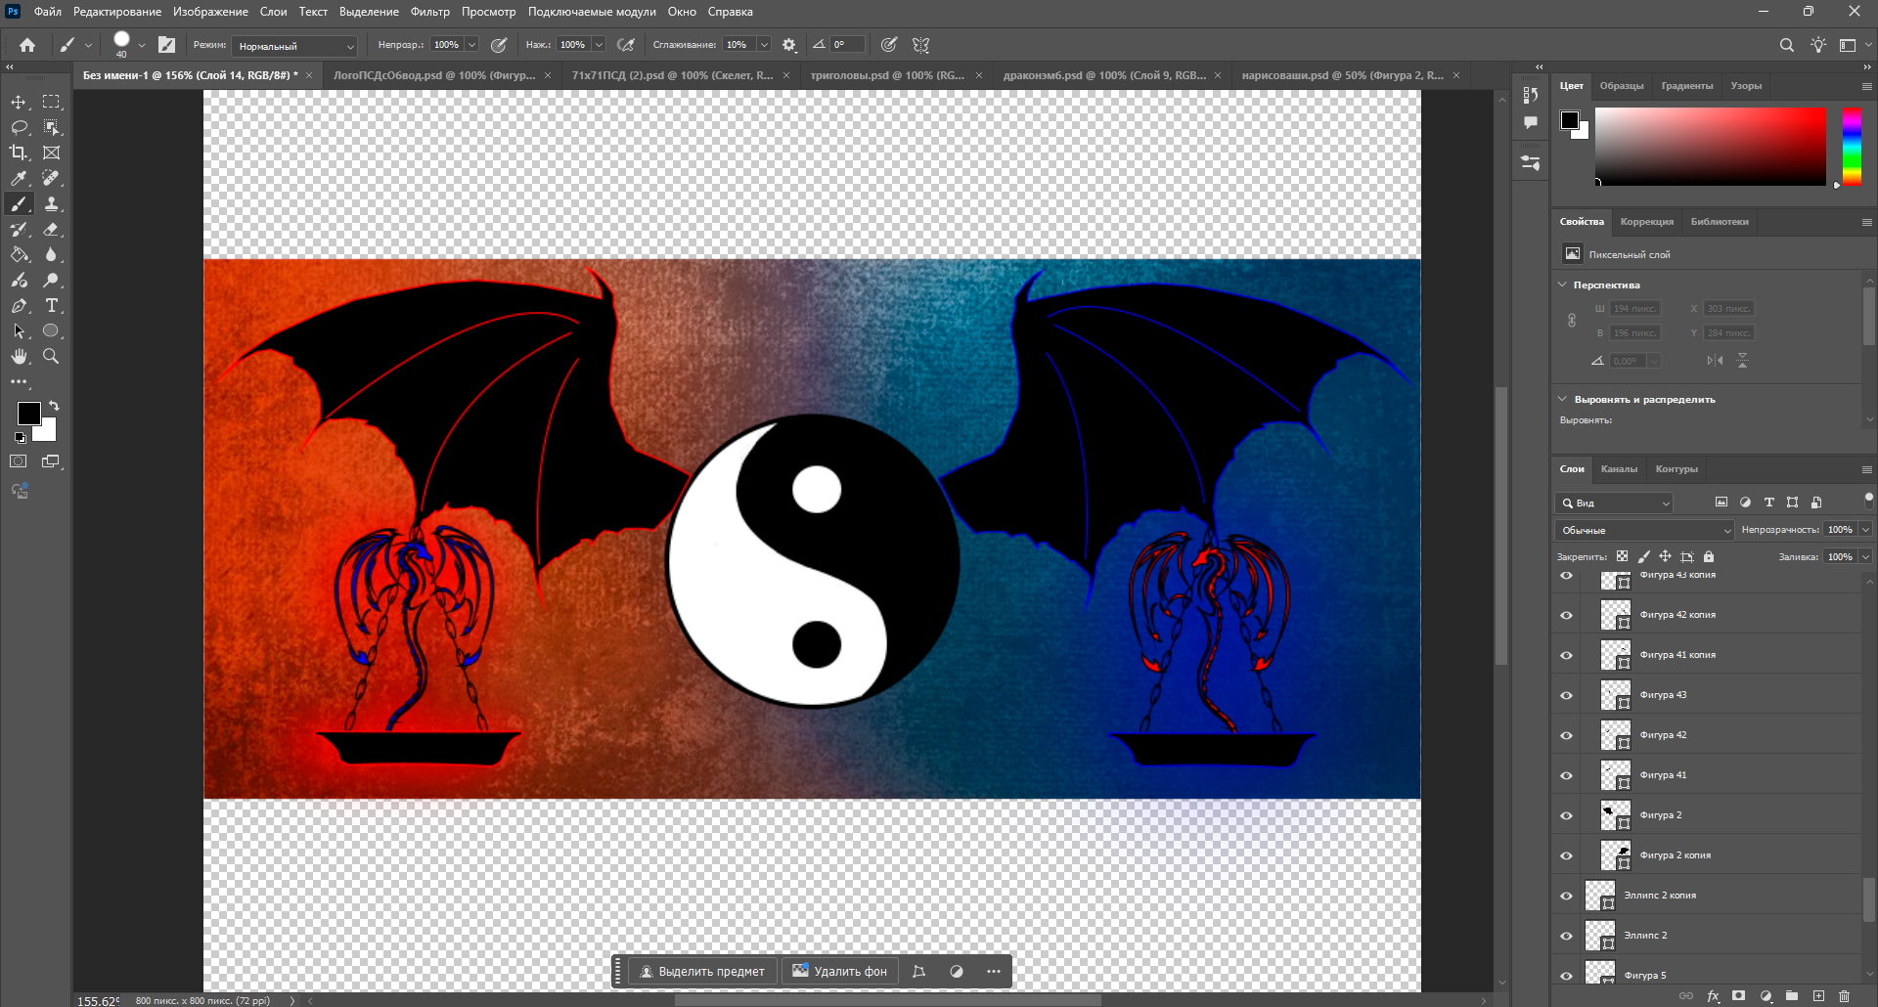Collapse the Перспектива properties section
The height and width of the screenshot is (1007, 1878).
point(1562,285)
